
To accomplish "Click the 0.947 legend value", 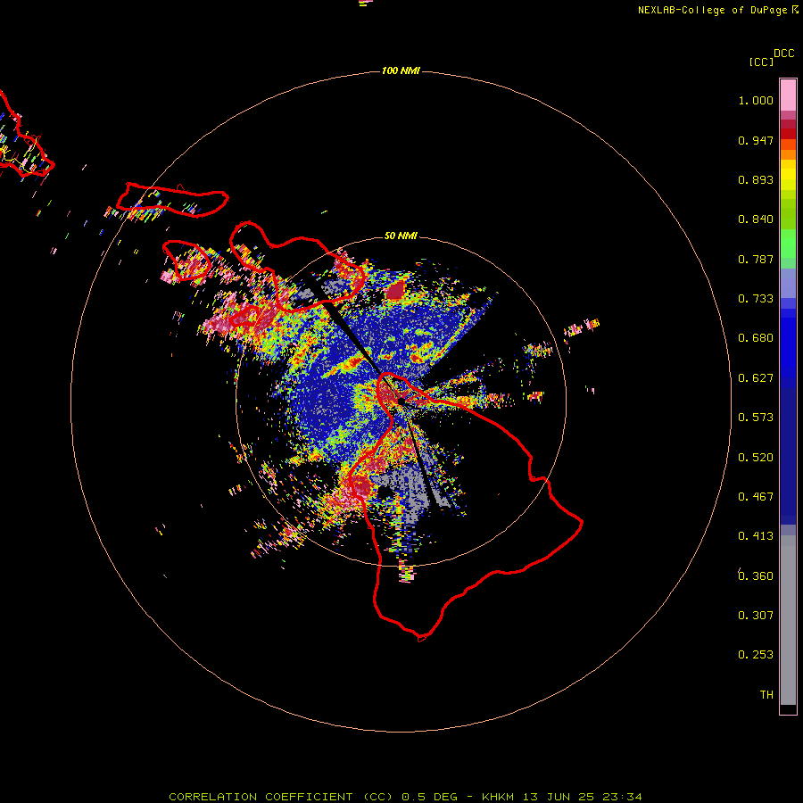I will coord(756,140).
